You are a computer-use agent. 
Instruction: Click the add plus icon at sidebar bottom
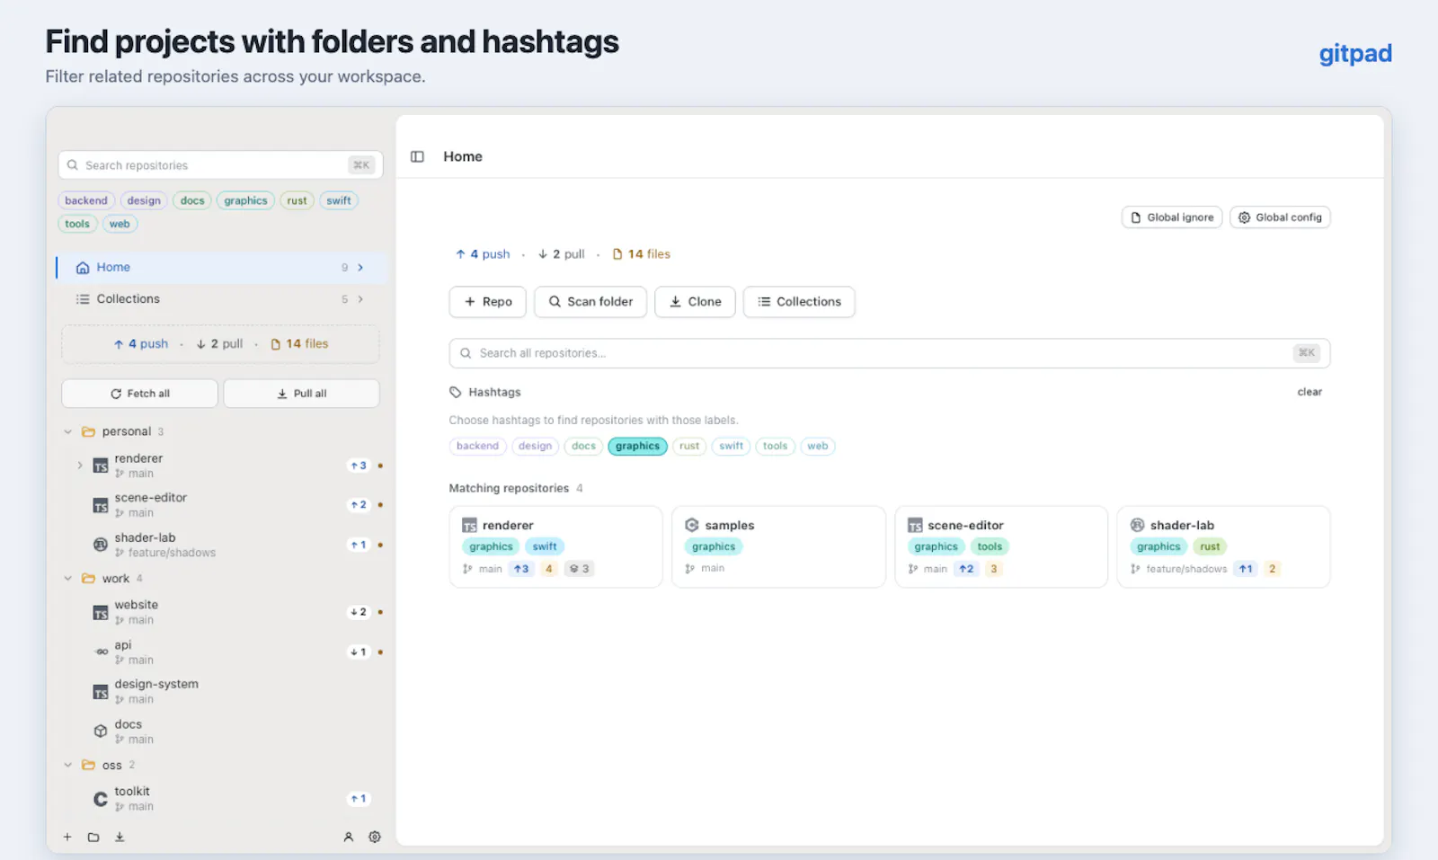tap(67, 837)
